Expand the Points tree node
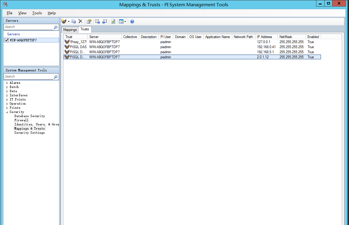 [x=7, y=108]
